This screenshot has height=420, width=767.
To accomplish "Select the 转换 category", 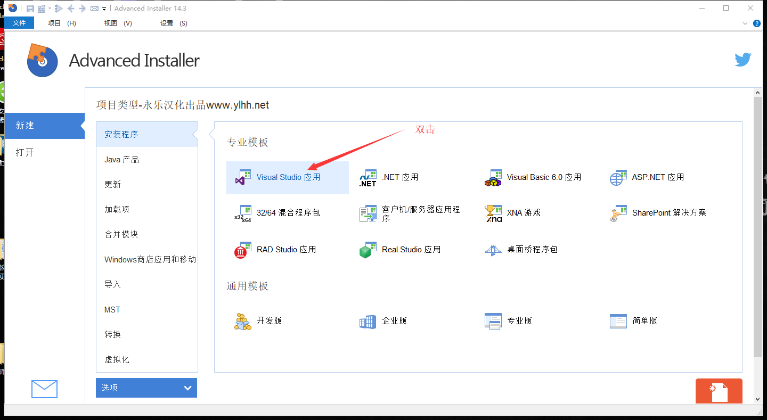I will point(147,334).
